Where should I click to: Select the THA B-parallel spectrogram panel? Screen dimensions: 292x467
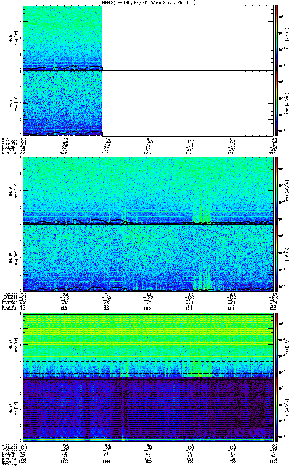click(148, 103)
